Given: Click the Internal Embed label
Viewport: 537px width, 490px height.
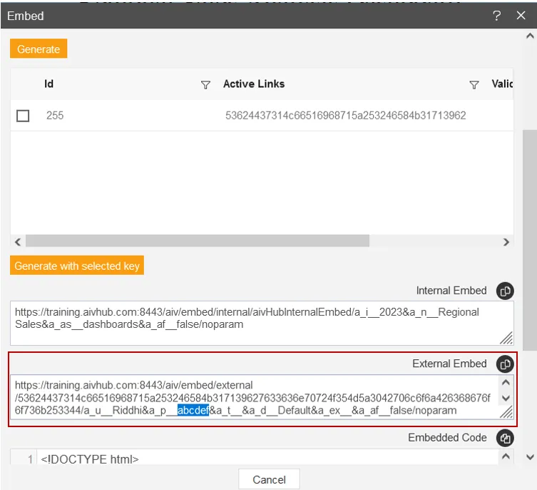Looking at the screenshot, I should [451, 291].
